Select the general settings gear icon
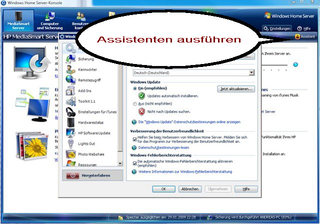Viewport: 320px width, 224px height. [70, 48]
